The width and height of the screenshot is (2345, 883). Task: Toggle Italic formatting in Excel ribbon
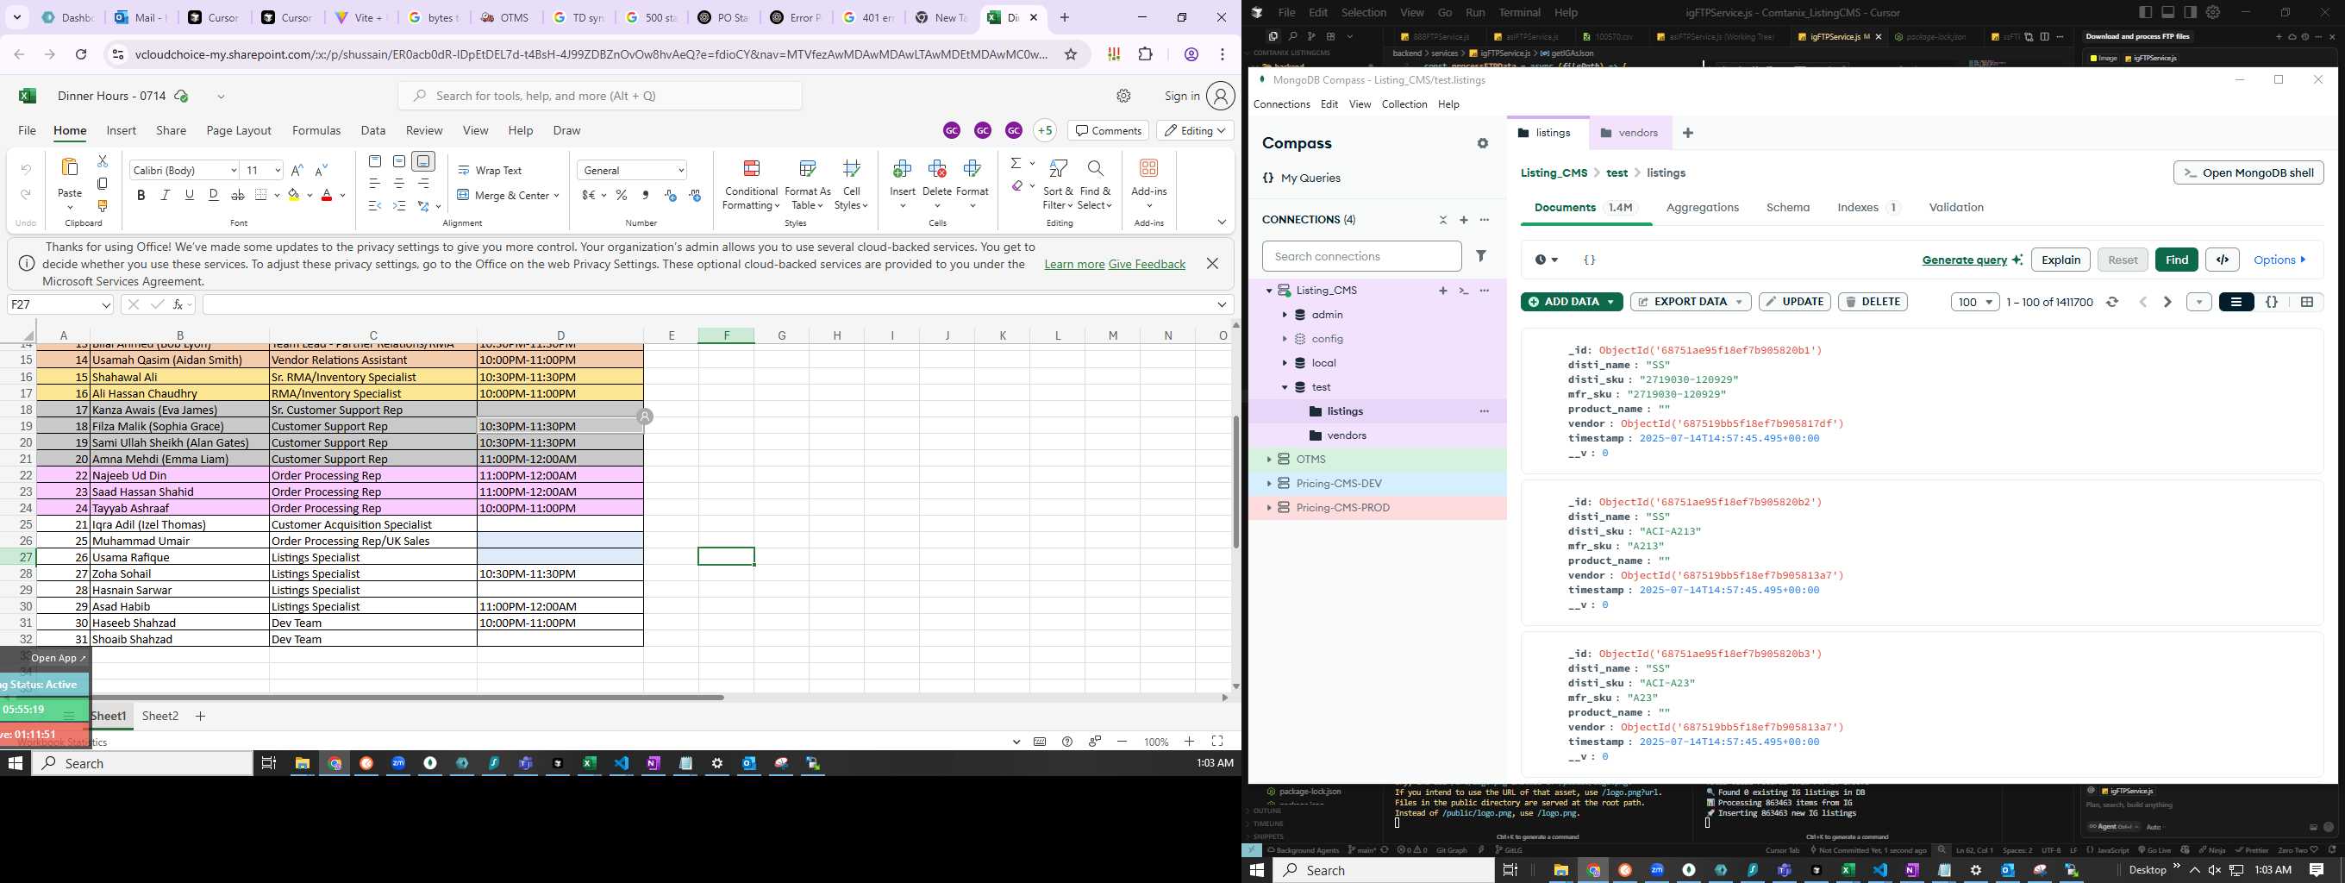[x=165, y=195]
